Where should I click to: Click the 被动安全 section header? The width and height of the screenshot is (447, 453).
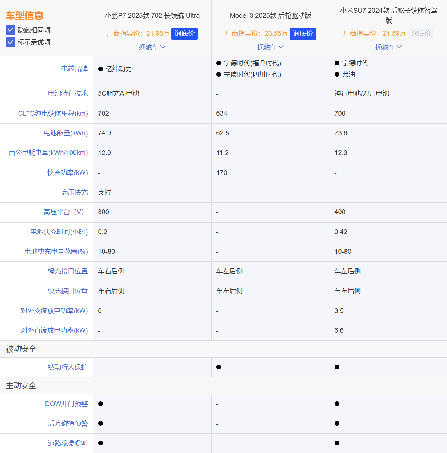point(21,349)
